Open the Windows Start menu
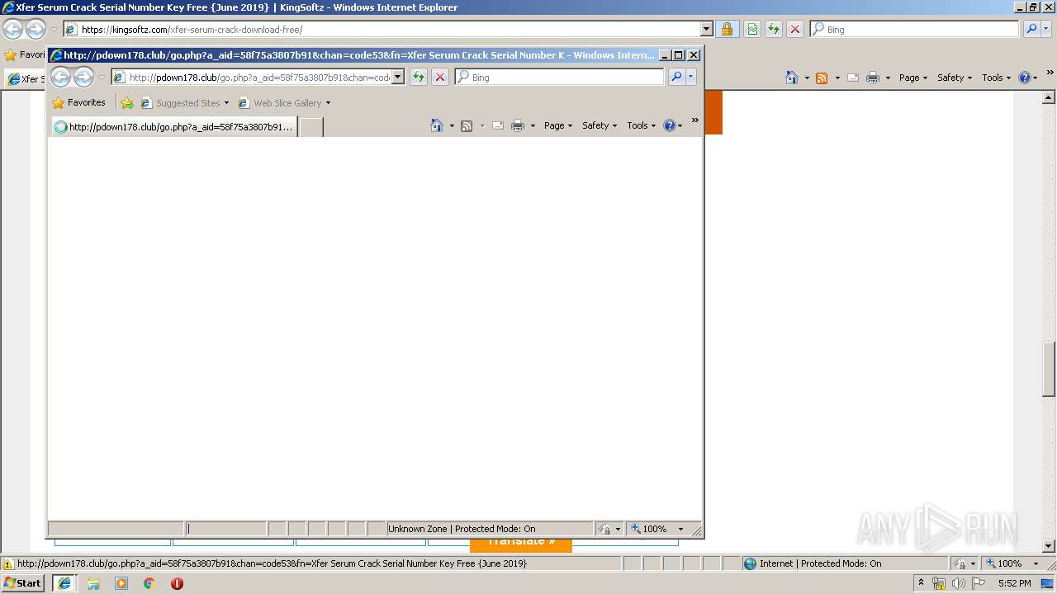The width and height of the screenshot is (1057, 594). [22, 582]
